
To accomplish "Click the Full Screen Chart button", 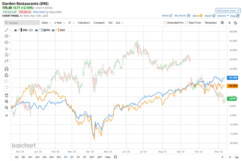I will (x=228, y=11).
